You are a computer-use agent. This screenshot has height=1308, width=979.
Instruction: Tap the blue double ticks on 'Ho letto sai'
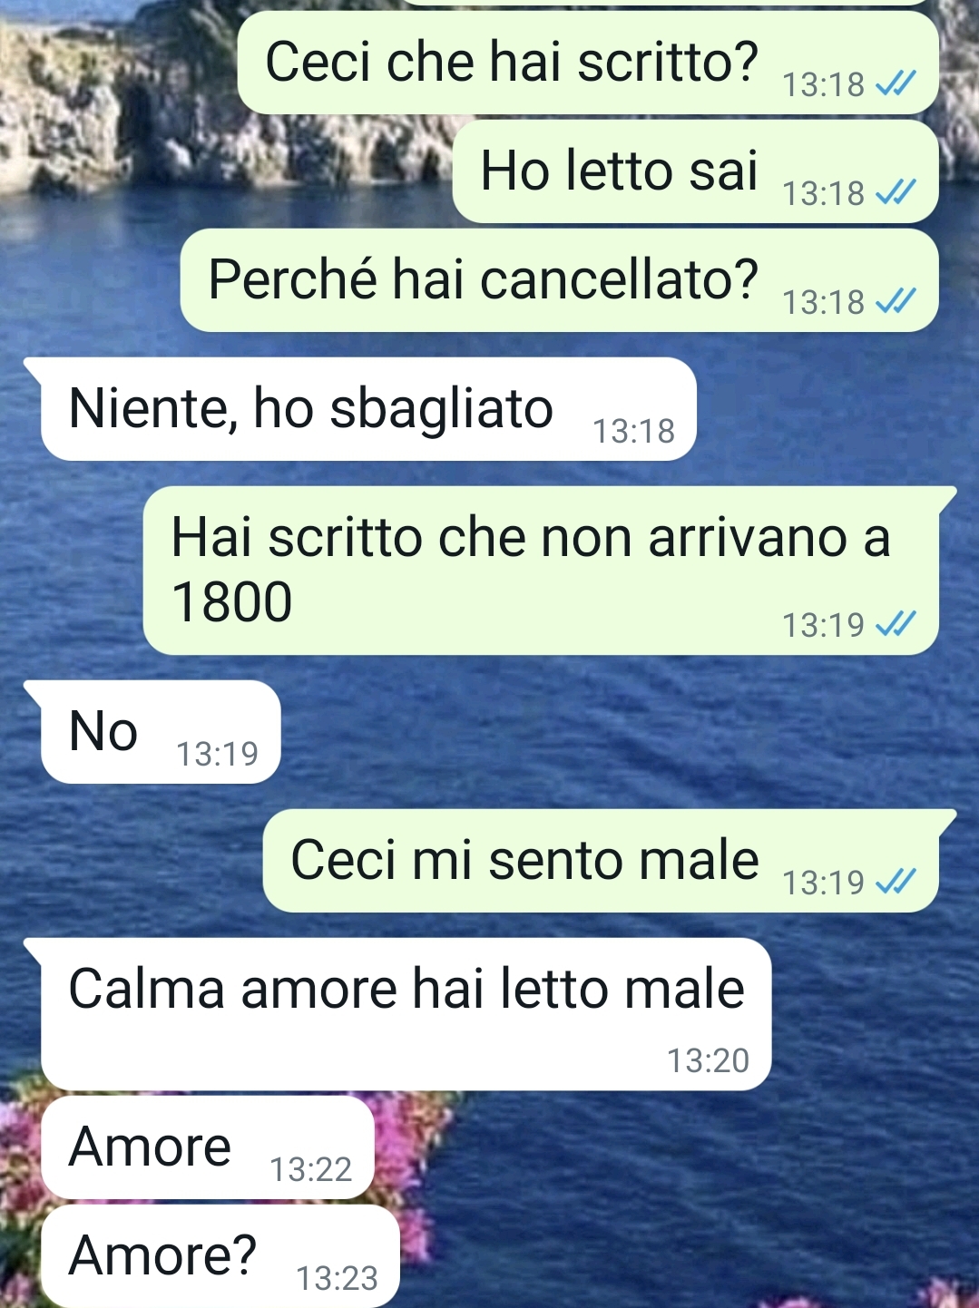tap(896, 192)
